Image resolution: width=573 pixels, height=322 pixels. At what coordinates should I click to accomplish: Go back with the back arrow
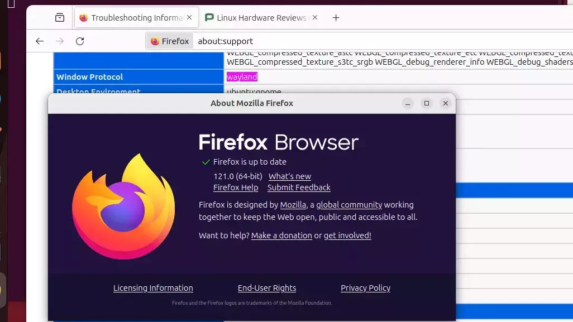(x=40, y=41)
